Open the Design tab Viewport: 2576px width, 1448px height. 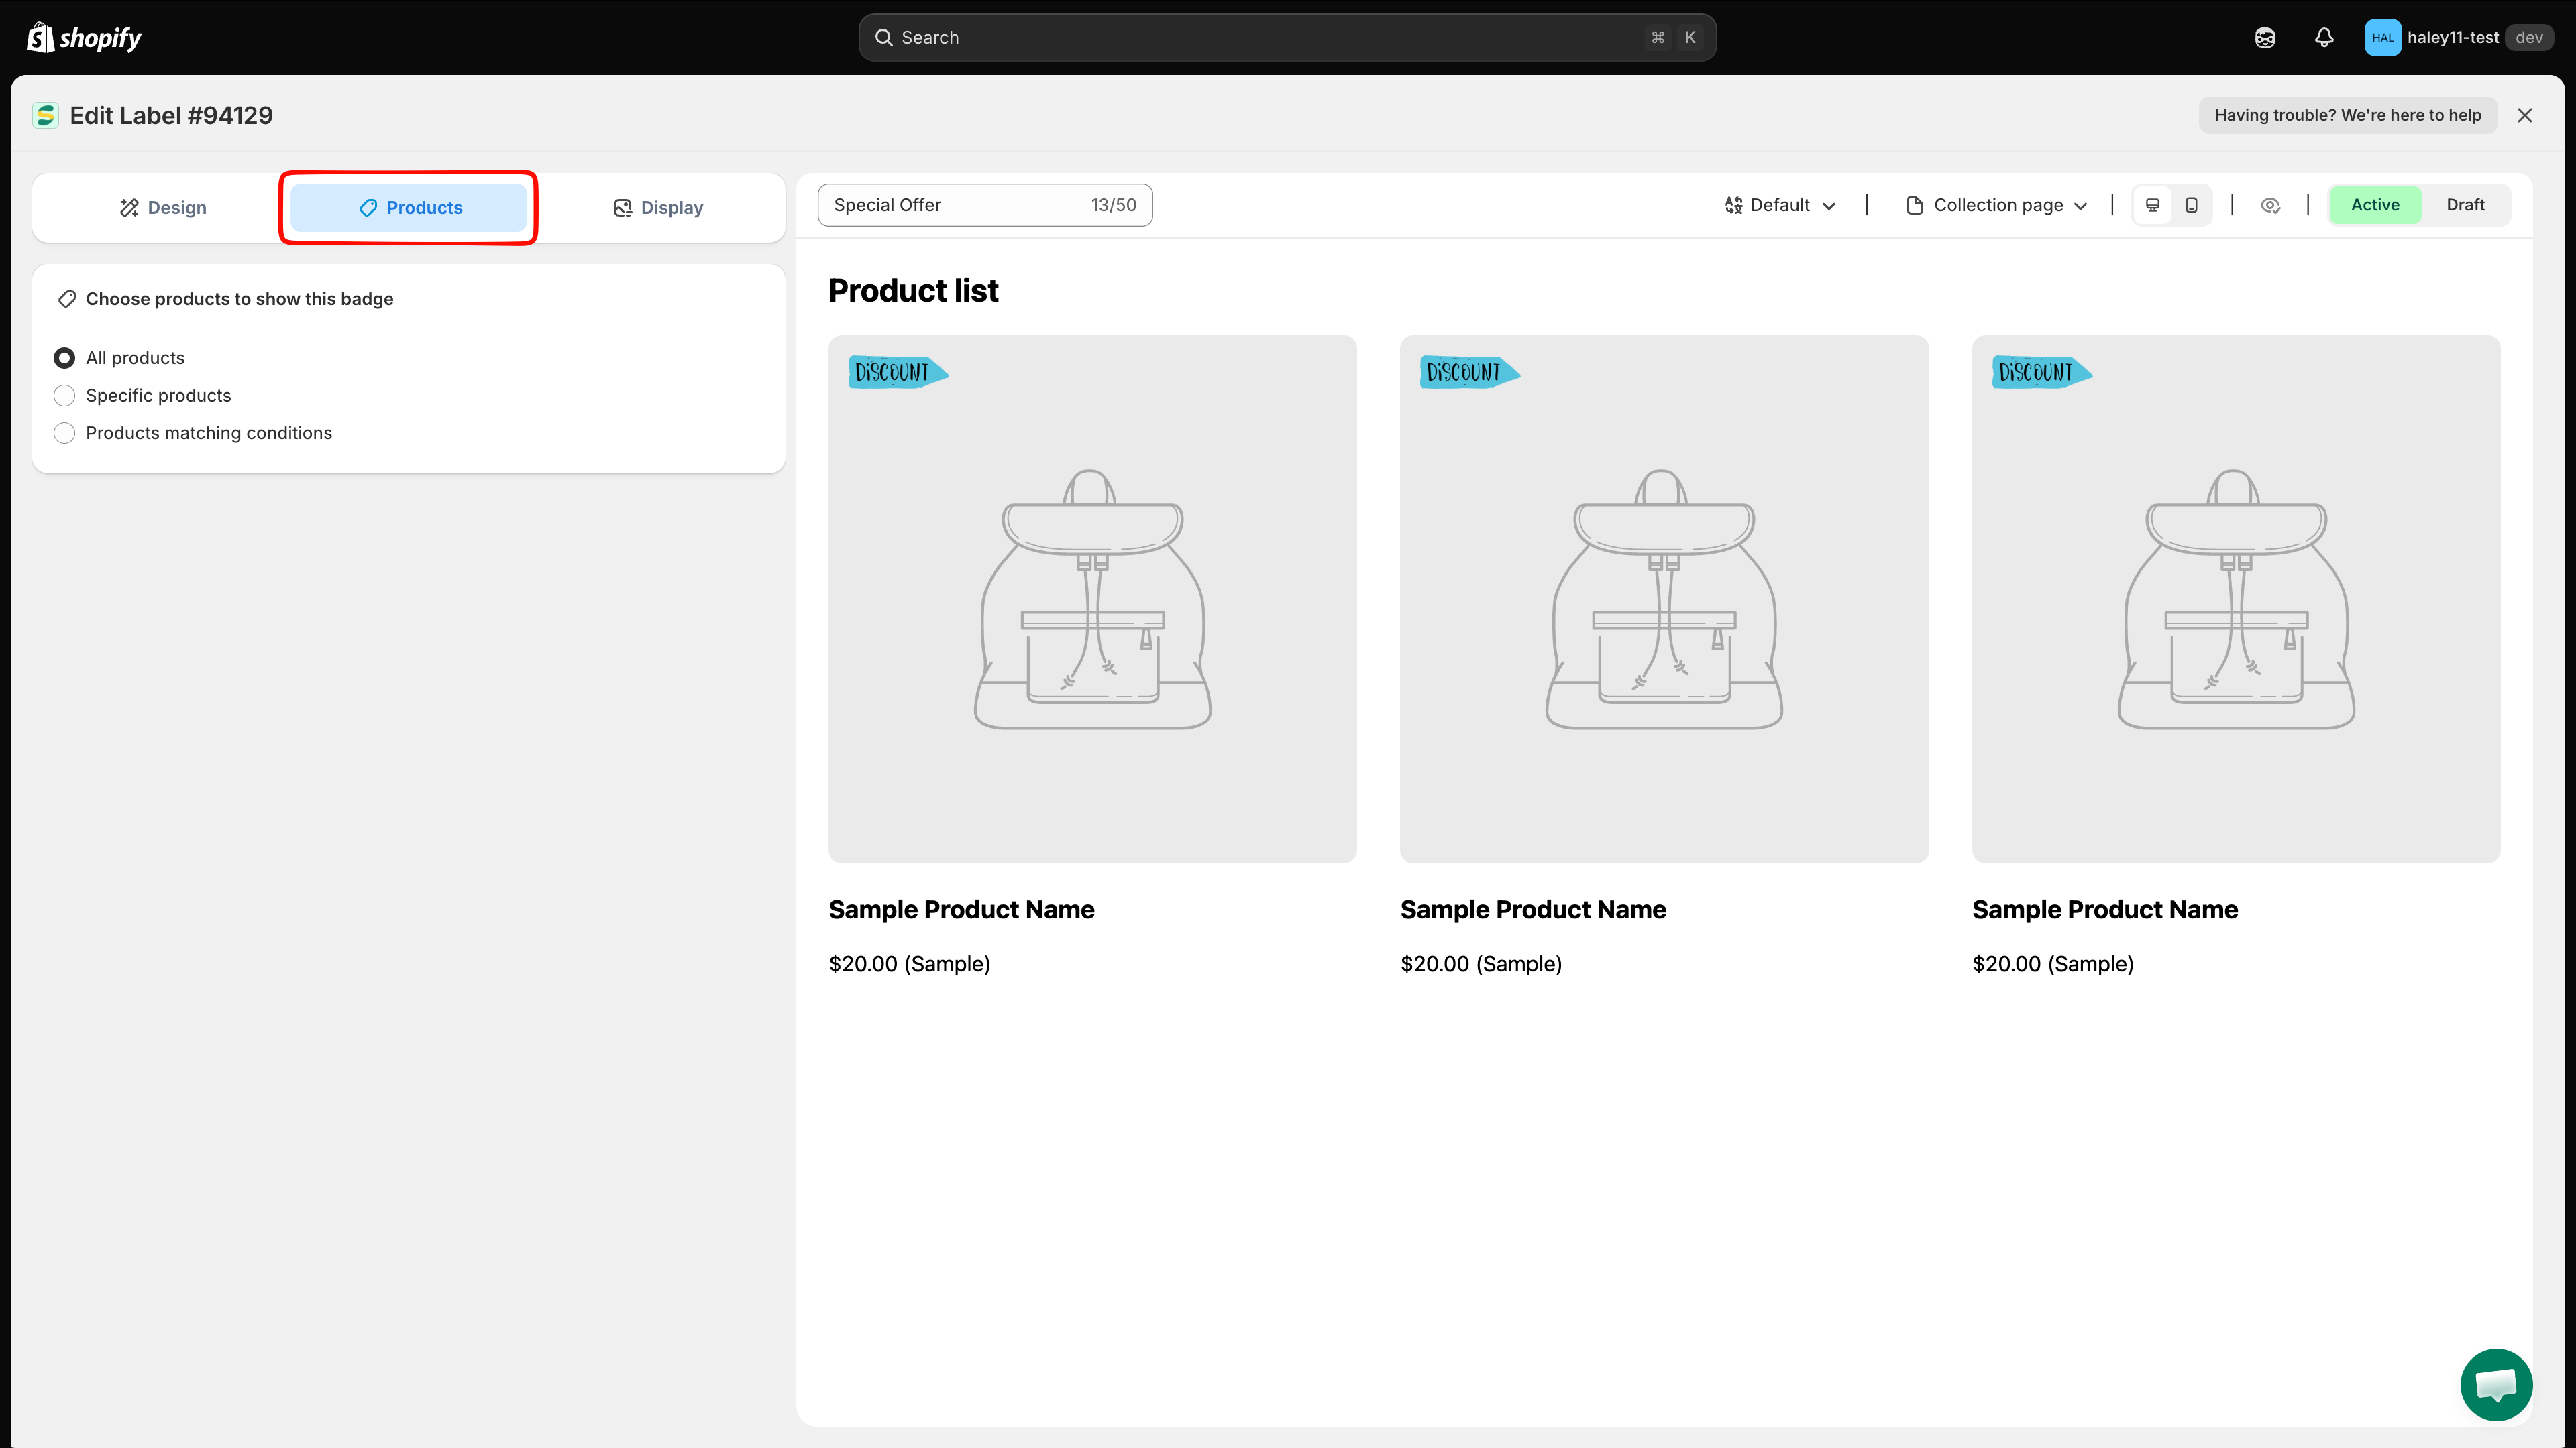pos(163,208)
